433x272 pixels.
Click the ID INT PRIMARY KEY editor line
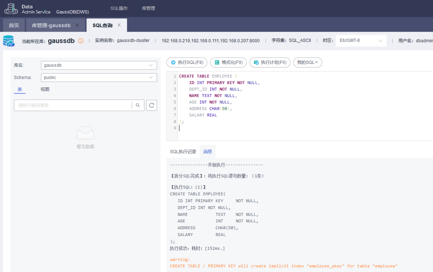(224, 83)
